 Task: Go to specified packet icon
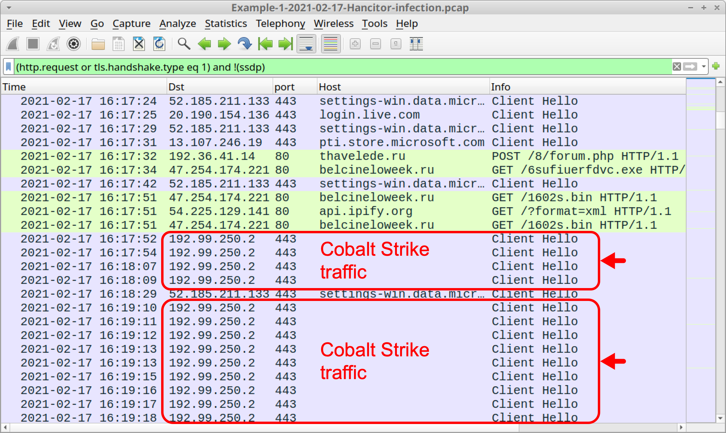point(245,44)
